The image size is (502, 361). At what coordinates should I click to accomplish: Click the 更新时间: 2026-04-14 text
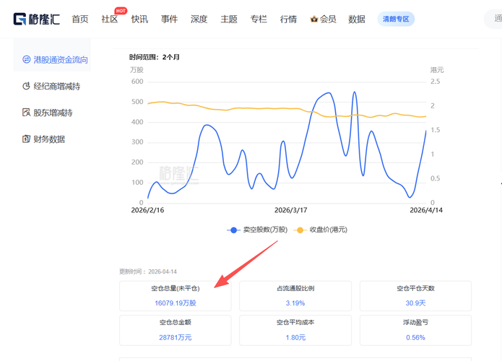click(148, 271)
